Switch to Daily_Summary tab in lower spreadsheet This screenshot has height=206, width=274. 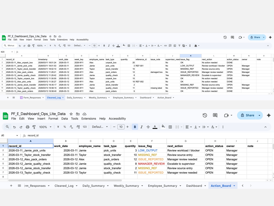93,186
